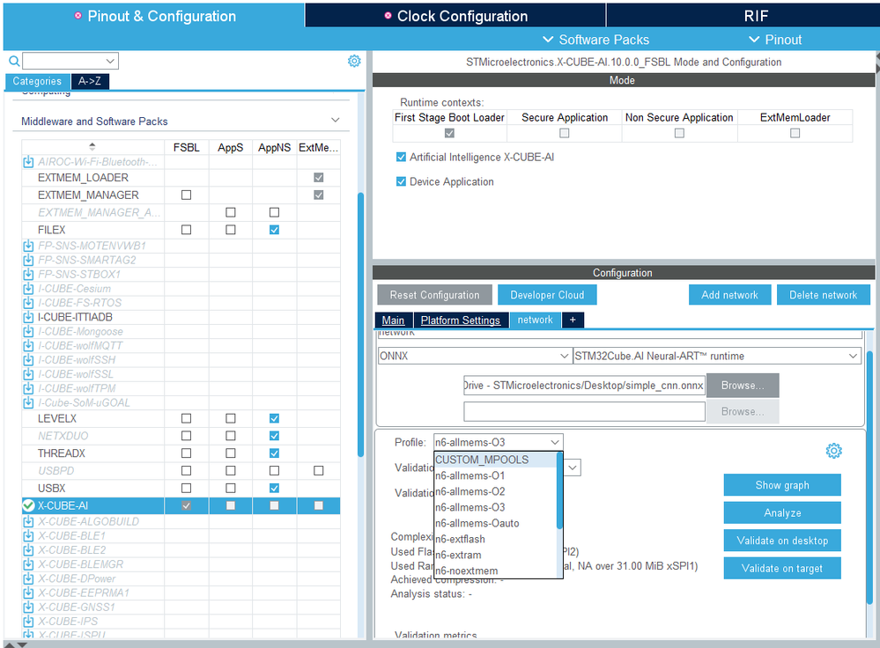Uncheck Artificial Intelligence X-CUBE-AI
880x648 pixels.
click(x=402, y=157)
